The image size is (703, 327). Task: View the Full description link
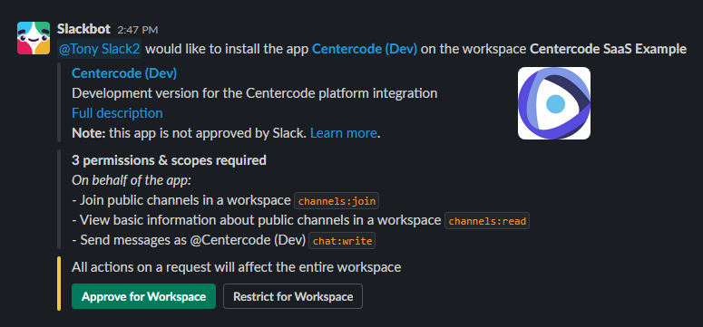click(117, 113)
